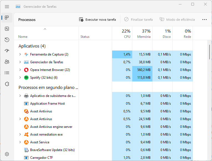
Task: Open the Performance page in the sidebar
Action: coord(7,29)
